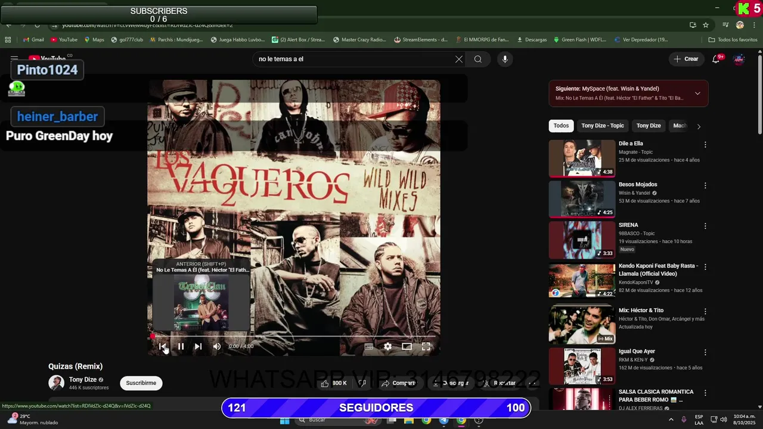The image size is (763, 429).
Task: Toggle theater mode in the player
Action: [407, 346]
